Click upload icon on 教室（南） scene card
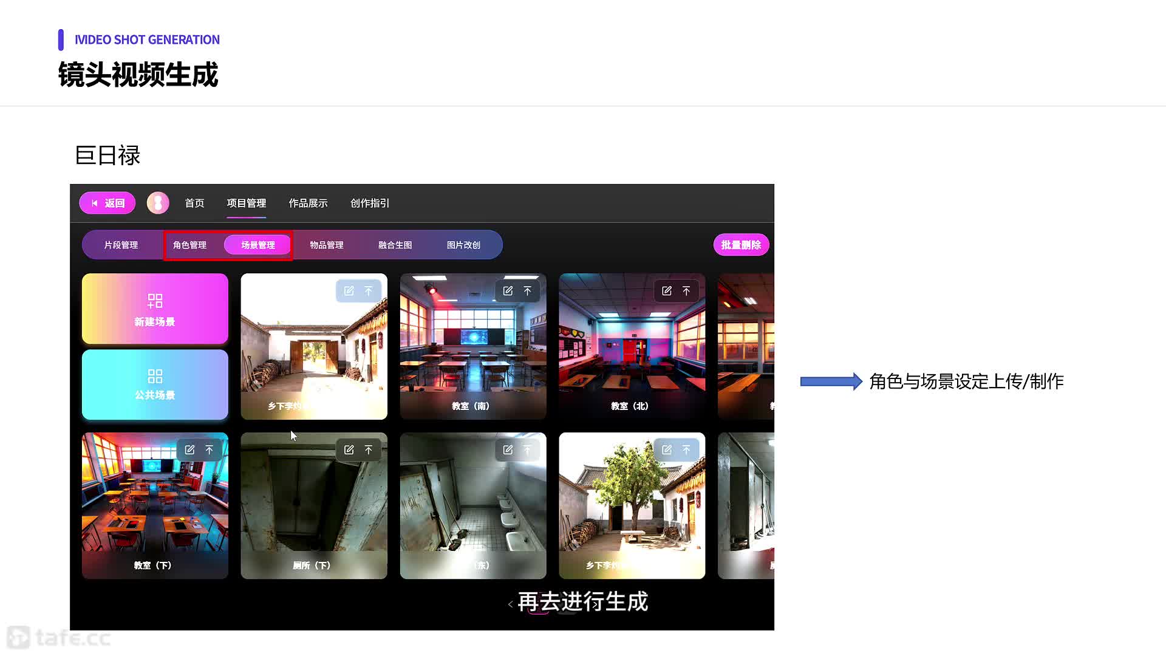Screen dimensions: 1166x656 527,291
